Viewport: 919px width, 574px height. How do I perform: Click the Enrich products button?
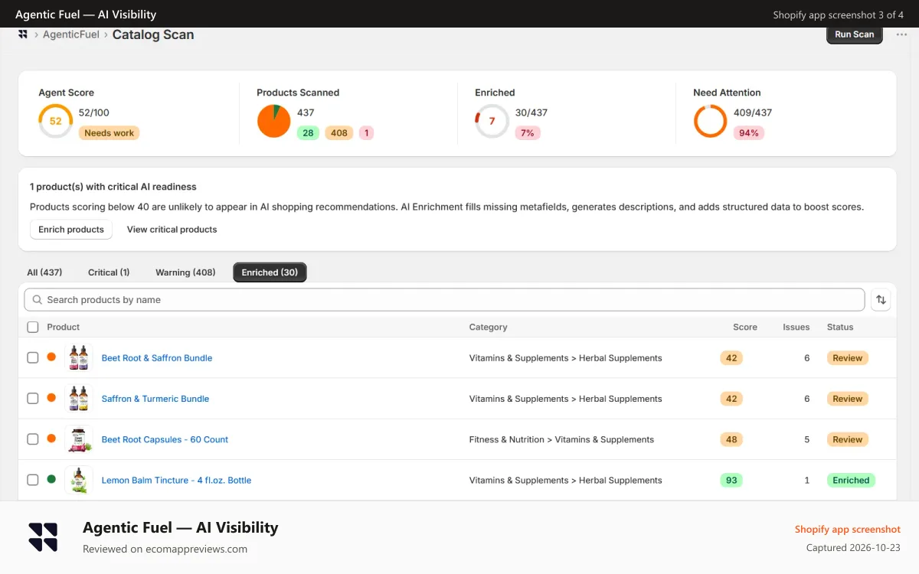coord(71,230)
